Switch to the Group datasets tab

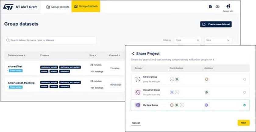coord(86,6)
